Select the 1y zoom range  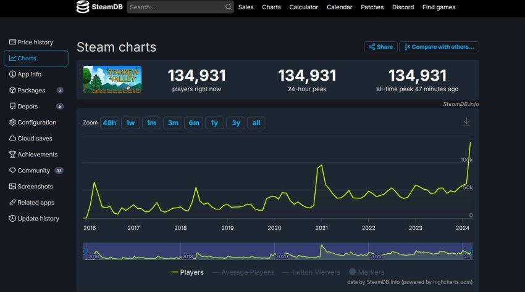point(214,123)
